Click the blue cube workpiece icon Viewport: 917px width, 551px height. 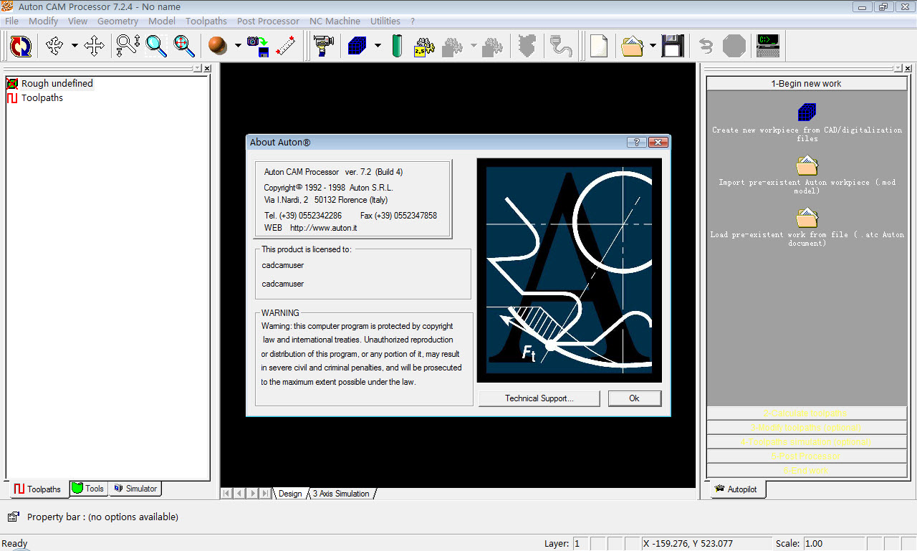pyautogui.click(x=357, y=47)
